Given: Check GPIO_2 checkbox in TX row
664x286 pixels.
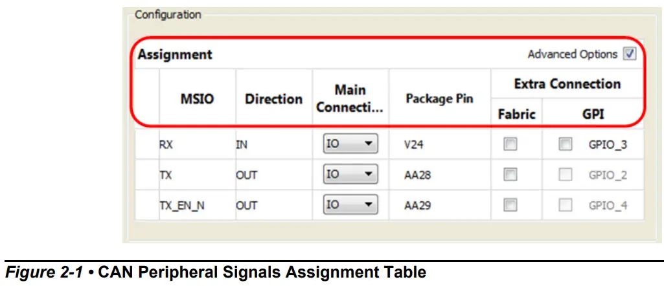Looking at the screenshot, I should tap(566, 175).
